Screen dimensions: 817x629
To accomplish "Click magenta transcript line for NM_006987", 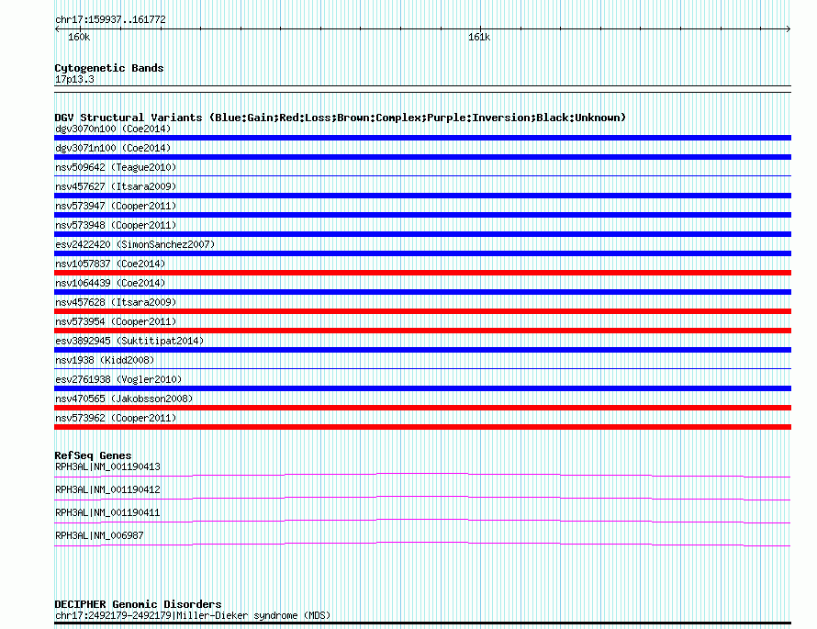I will 422,543.
